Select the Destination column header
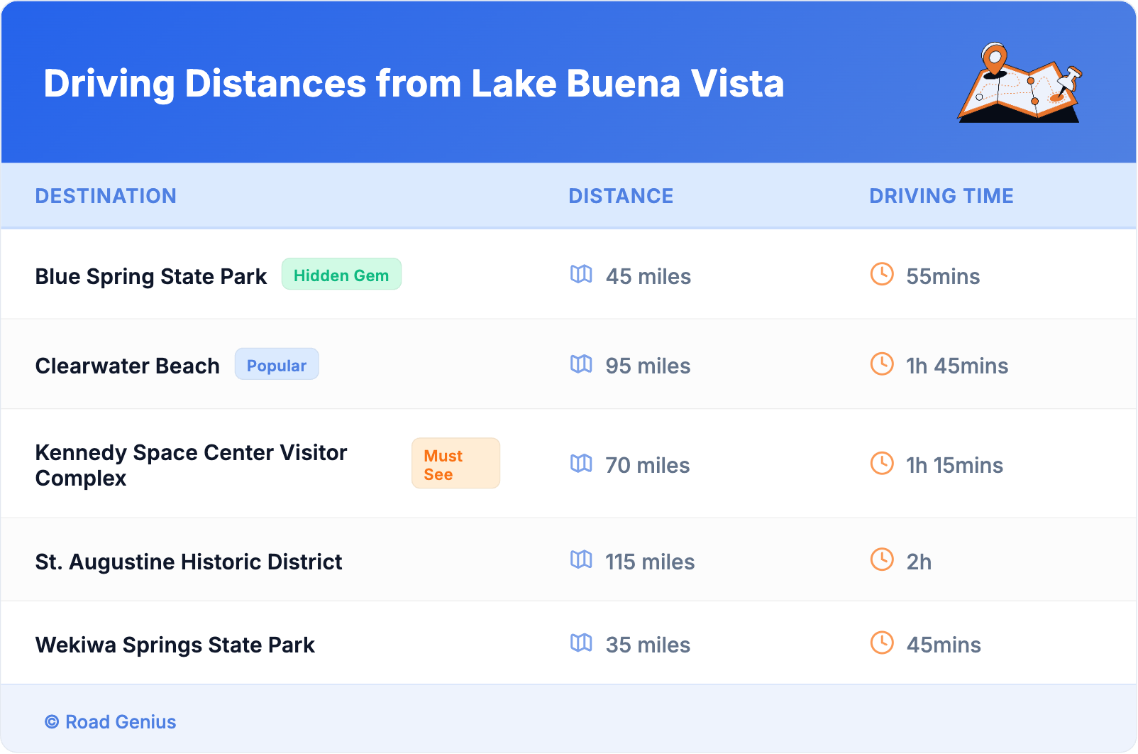This screenshot has width=1138, height=754. 106,196
